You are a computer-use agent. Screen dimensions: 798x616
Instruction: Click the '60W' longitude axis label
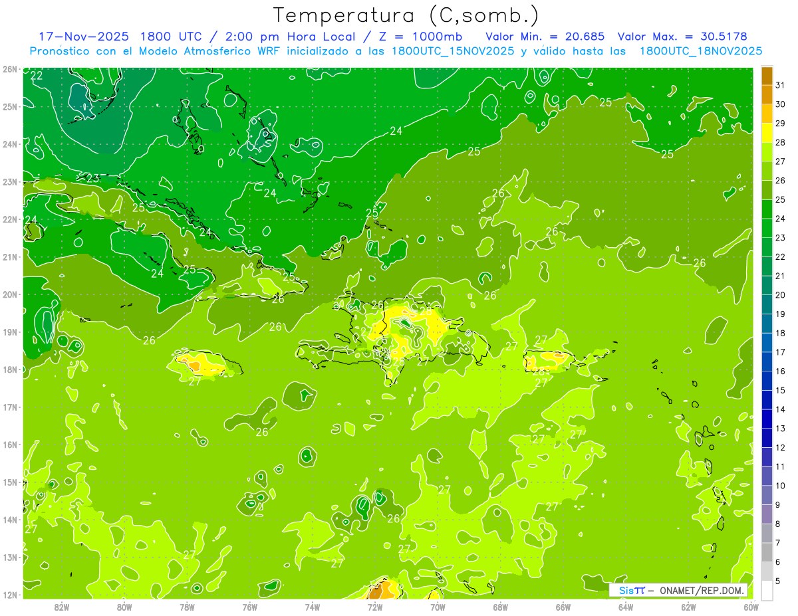[x=751, y=607]
